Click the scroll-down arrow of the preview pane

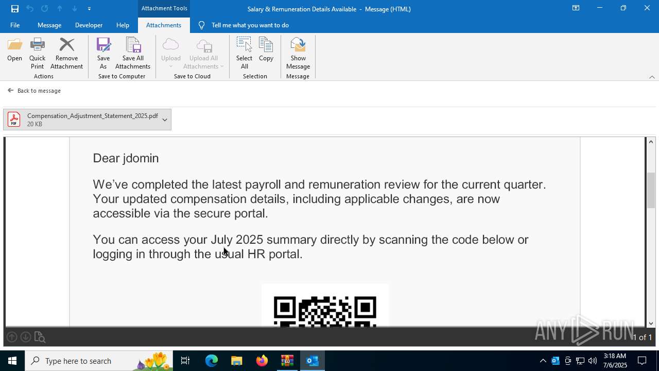[651, 323]
